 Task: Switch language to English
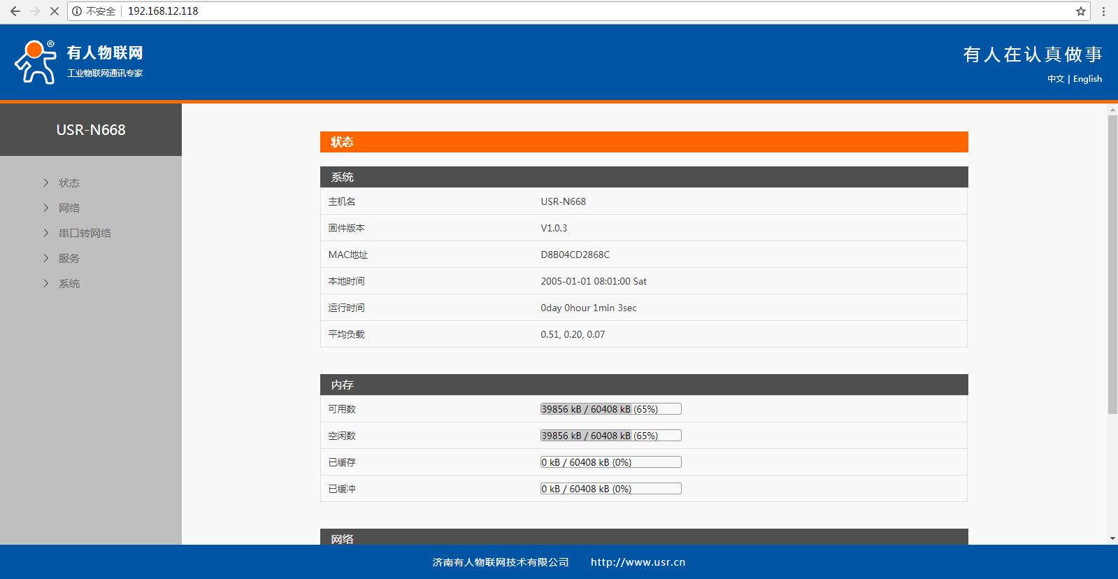point(1087,79)
